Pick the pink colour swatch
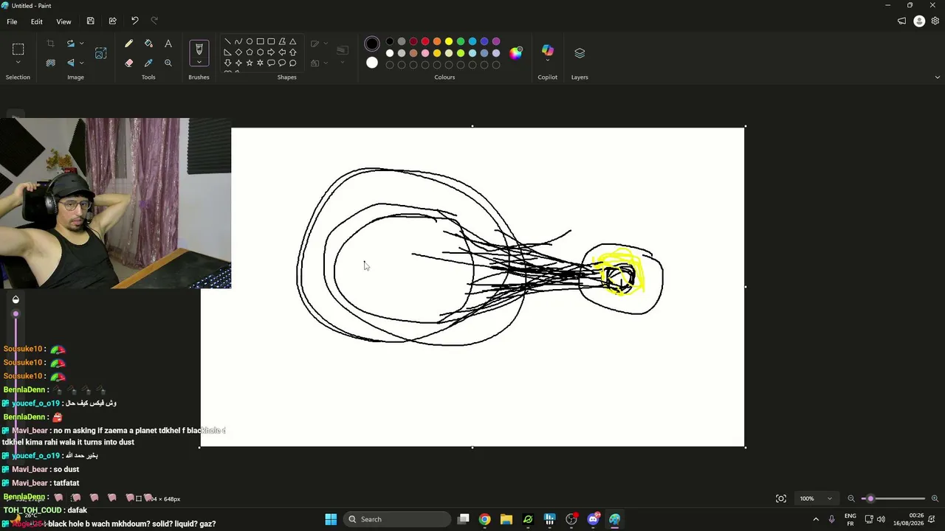945x531 pixels. pyautogui.click(x=425, y=53)
